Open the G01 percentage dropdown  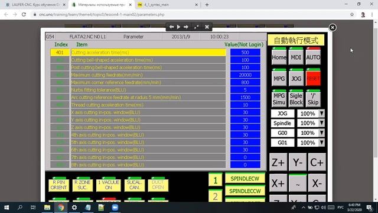click(x=321, y=143)
